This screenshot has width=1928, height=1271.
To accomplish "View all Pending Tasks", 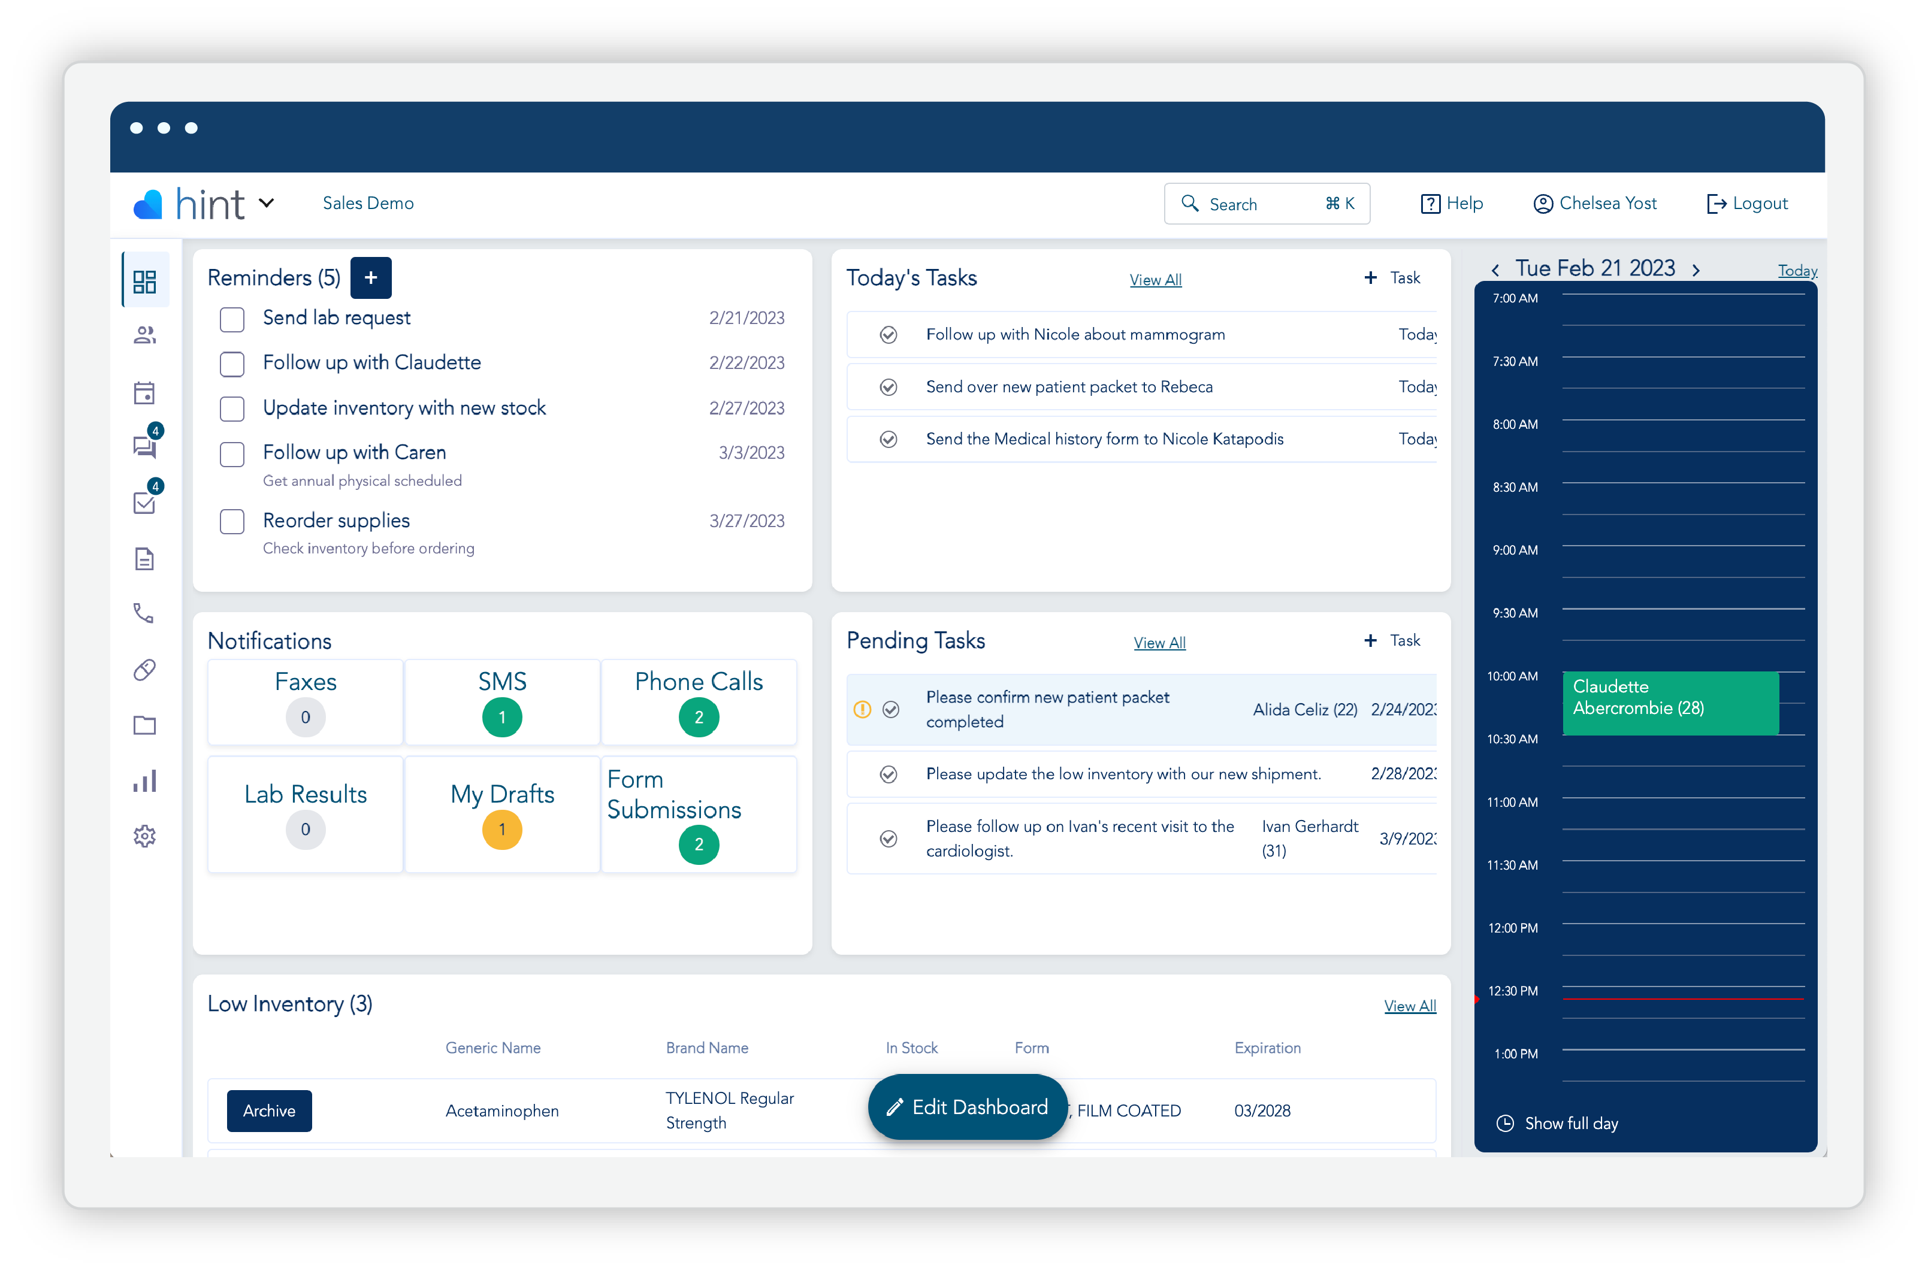I will (x=1159, y=642).
